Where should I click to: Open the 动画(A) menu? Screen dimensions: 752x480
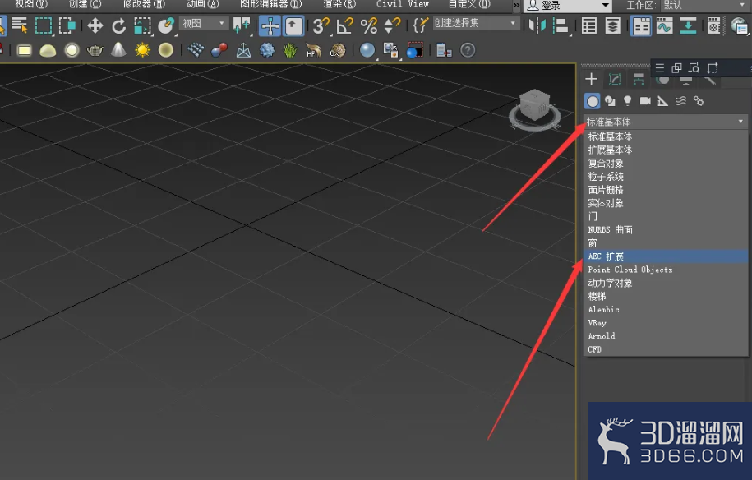point(202,4)
